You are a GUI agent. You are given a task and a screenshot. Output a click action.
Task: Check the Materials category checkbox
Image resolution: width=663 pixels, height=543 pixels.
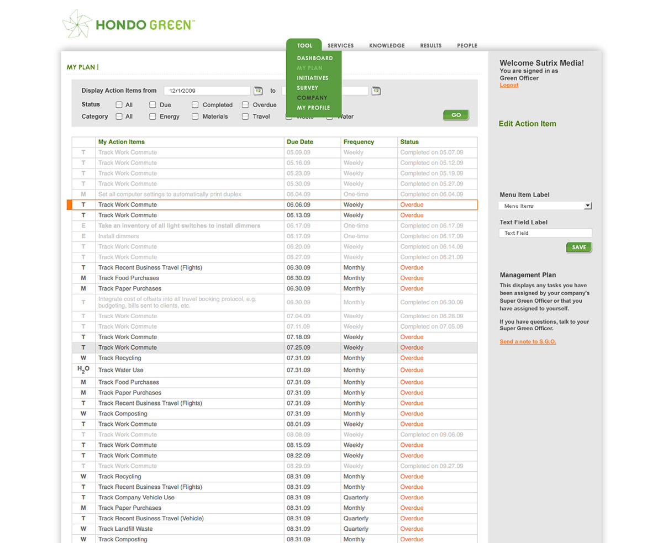pos(195,117)
